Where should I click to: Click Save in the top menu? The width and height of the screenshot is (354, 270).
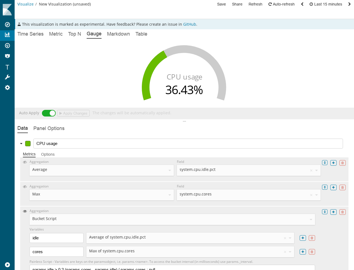tap(221, 4)
